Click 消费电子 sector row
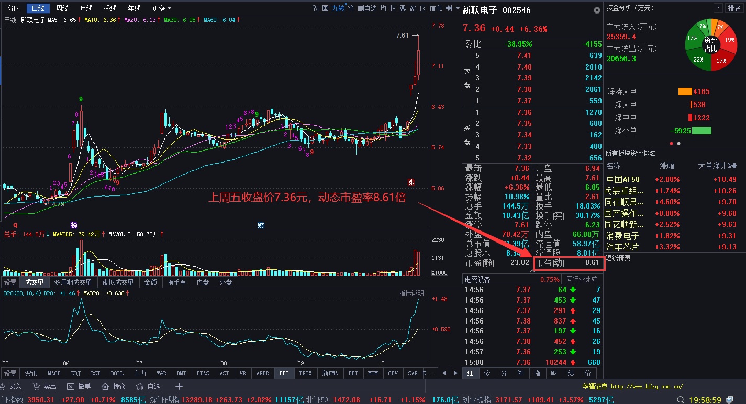Image resolution: width=746 pixels, height=404 pixels. (x=674, y=236)
